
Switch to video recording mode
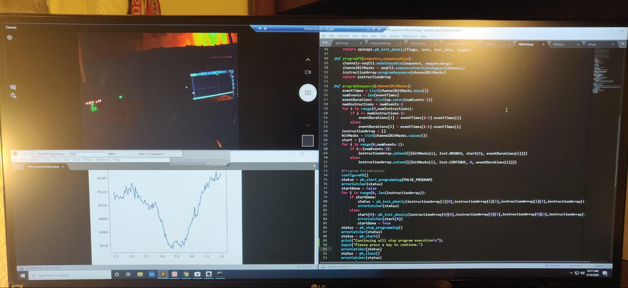(x=308, y=72)
